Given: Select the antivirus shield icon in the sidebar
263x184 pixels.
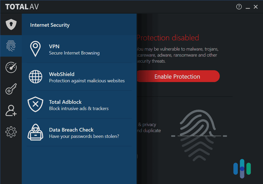Looking at the screenshot, I should coord(11,24).
